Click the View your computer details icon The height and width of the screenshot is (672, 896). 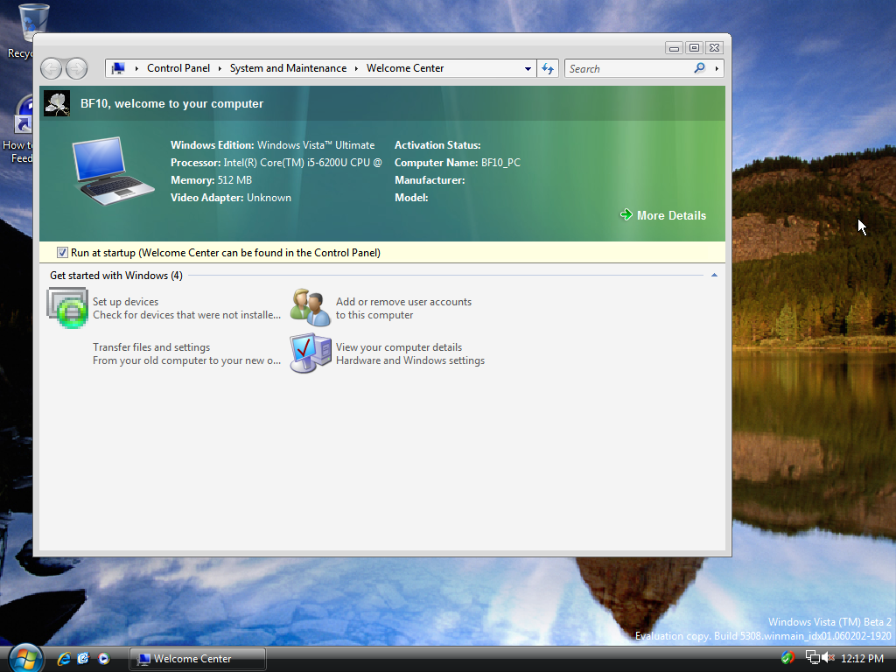point(310,353)
